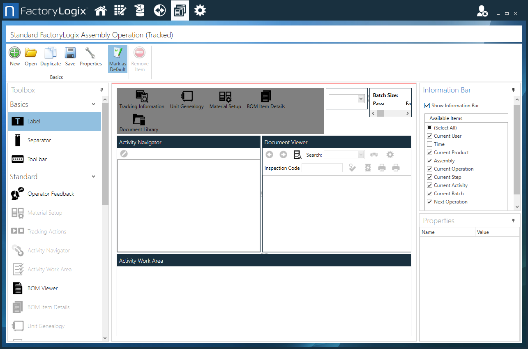Select the Operator Feedback tool

[54, 193]
